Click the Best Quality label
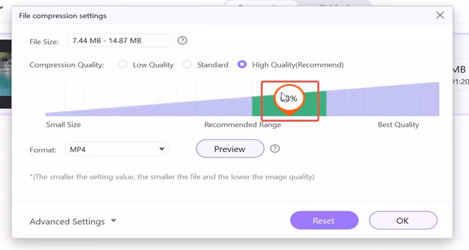Image resolution: width=469 pixels, height=250 pixels. (398, 124)
